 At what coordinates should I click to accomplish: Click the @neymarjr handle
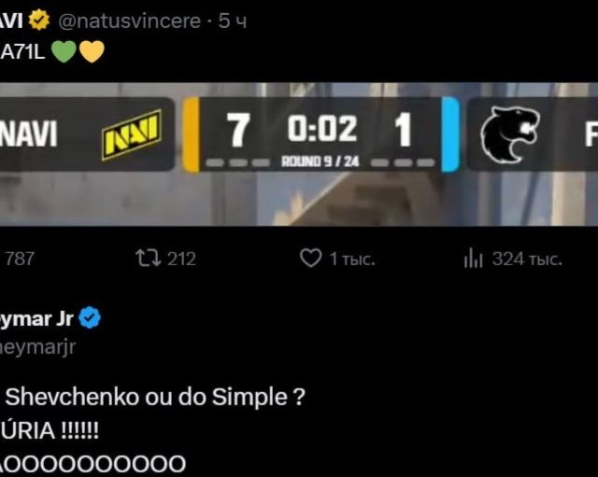pyautogui.click(x=37, y=346)
